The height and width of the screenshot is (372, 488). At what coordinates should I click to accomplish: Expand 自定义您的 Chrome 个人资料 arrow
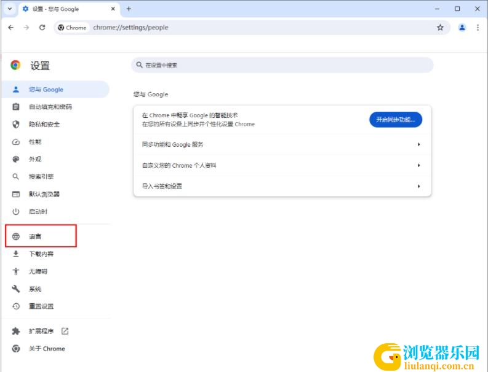419,165
